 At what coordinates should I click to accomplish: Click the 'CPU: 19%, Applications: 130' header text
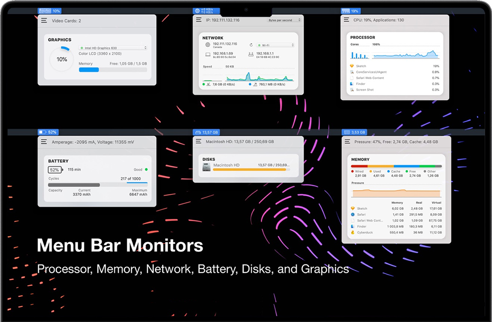379,20
